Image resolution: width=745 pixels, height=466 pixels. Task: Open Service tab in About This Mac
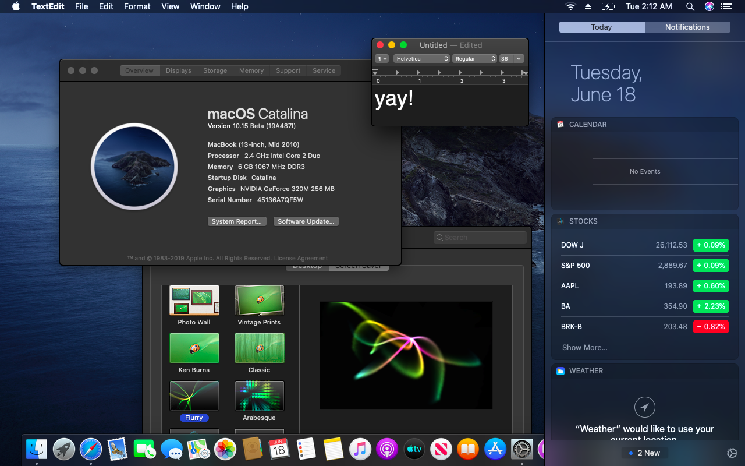[324, 70]
